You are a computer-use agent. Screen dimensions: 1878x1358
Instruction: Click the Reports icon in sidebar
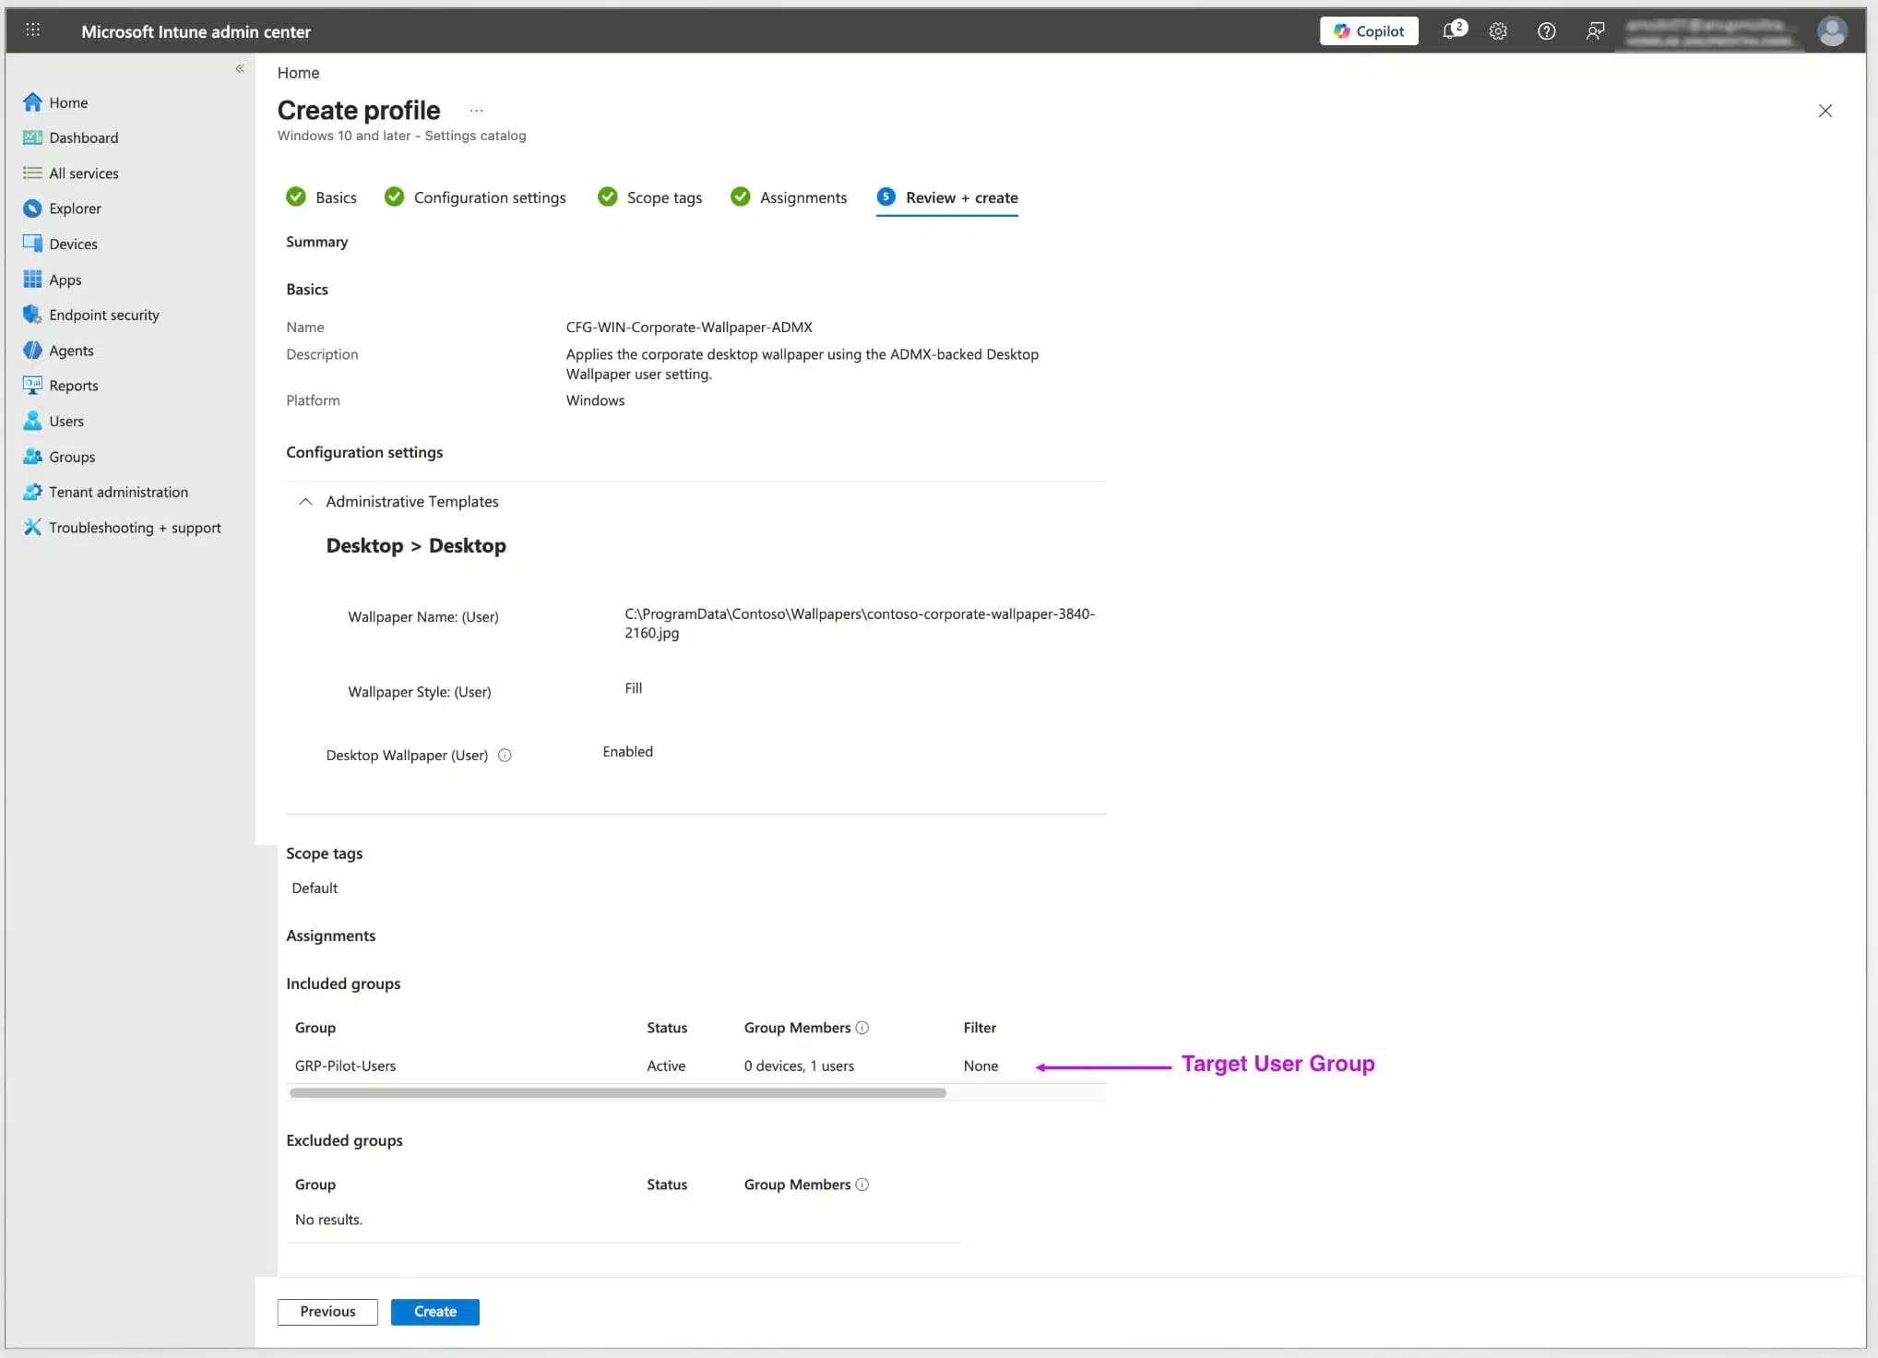[32, 386]
